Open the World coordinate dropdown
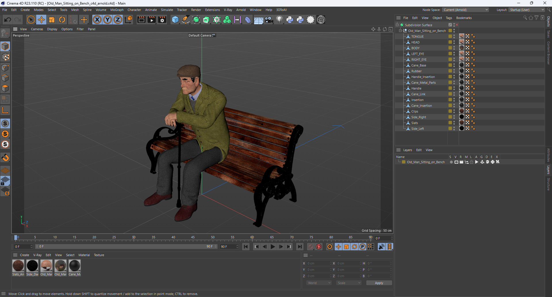 pyautogui.click(x=319, y=283)
